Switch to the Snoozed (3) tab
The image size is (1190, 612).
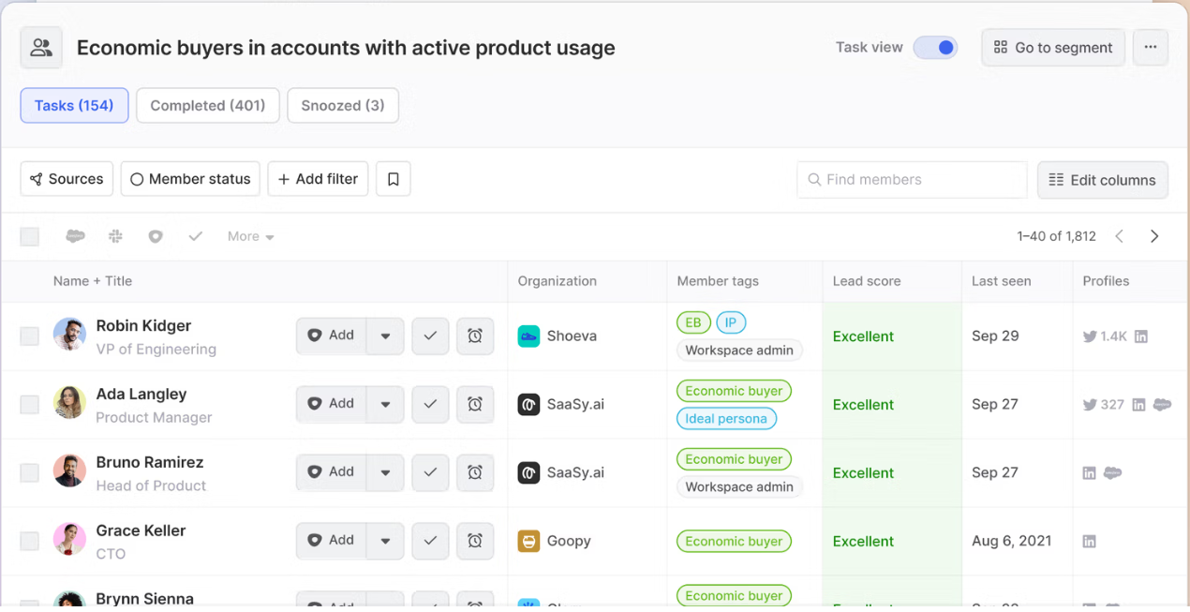[x=343, y=106]
